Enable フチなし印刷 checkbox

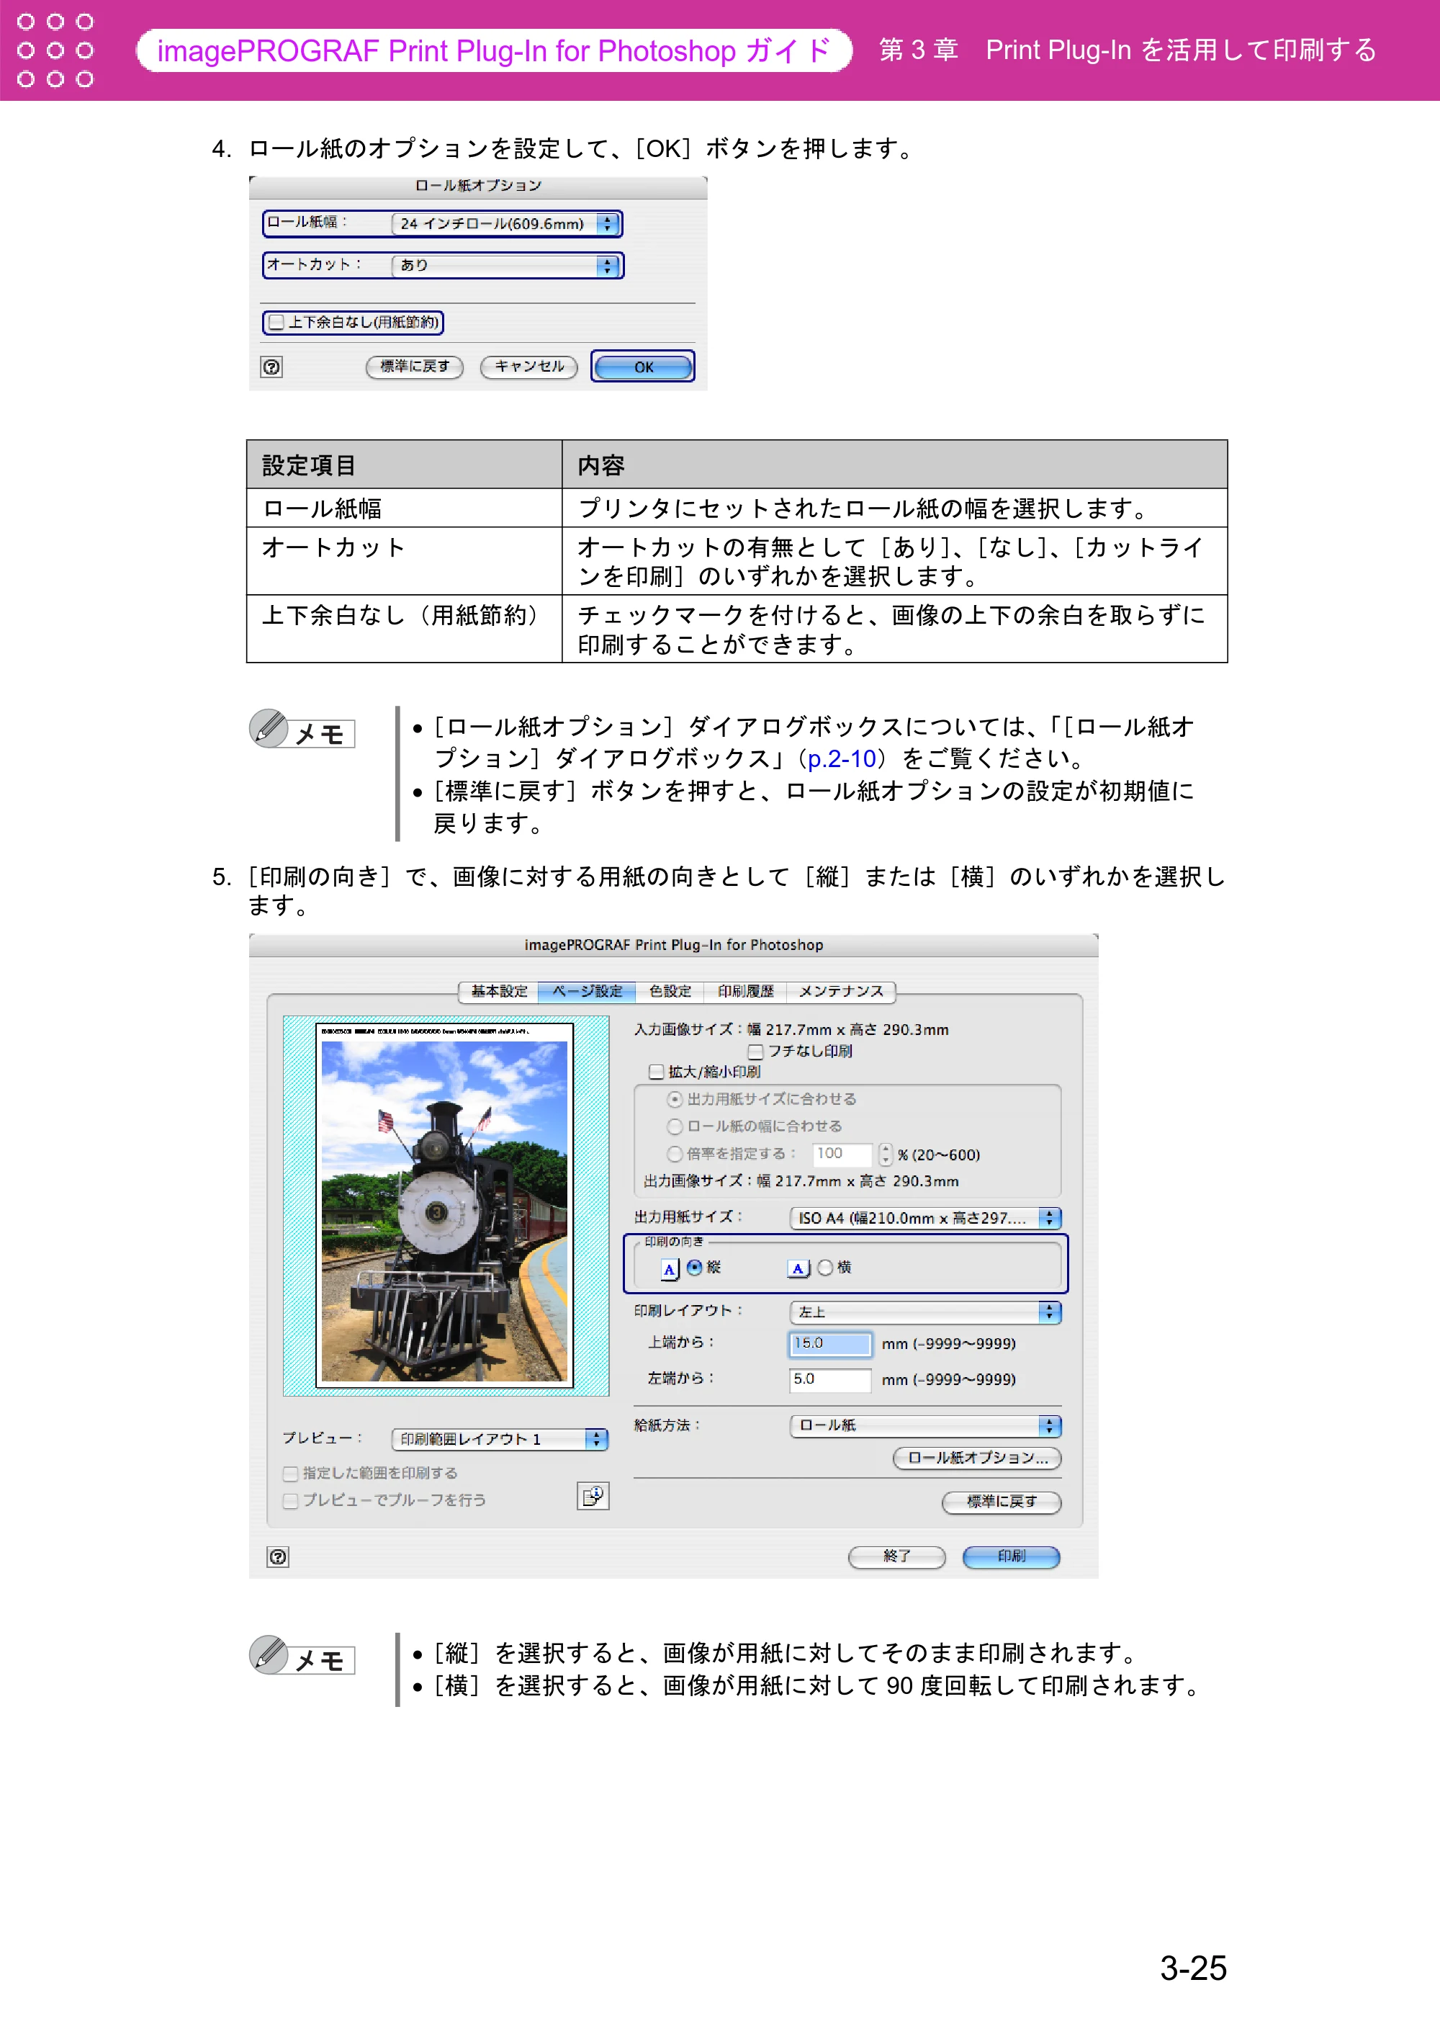(x=755, y=1052)
